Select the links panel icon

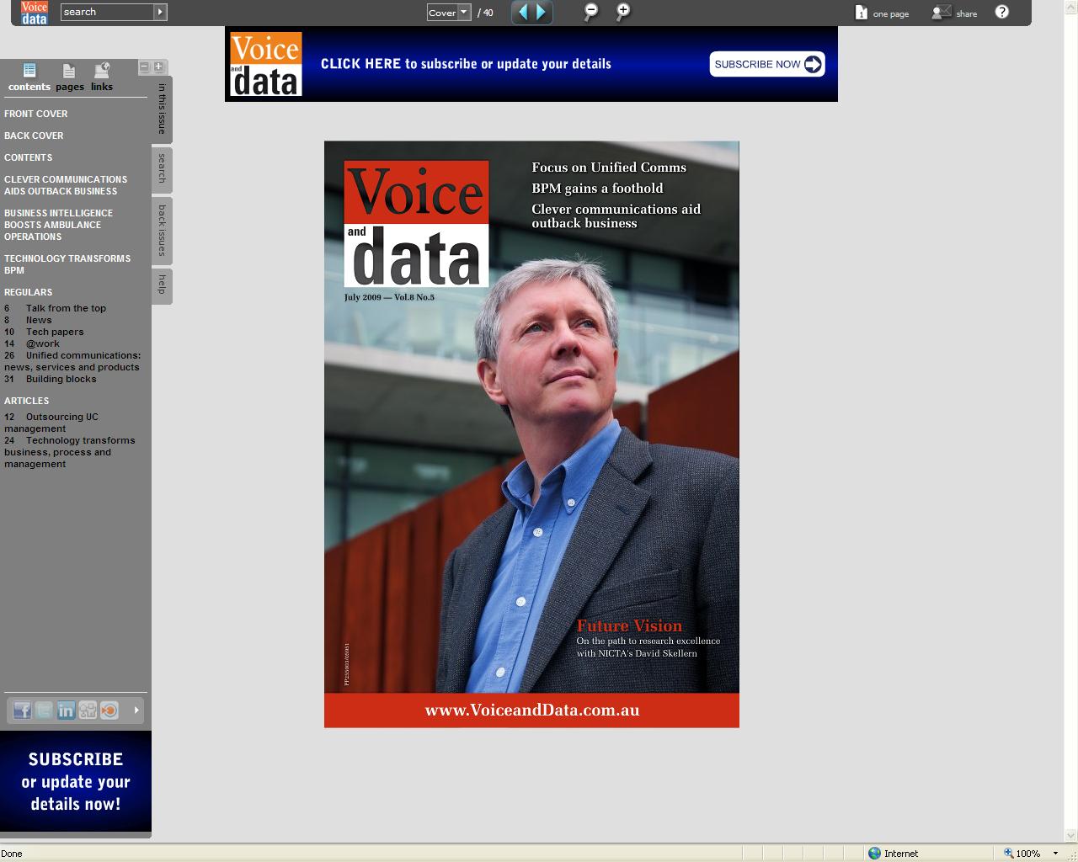tap(102, 71)
